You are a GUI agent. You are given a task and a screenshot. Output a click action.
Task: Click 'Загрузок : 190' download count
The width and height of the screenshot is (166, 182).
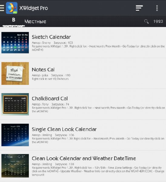(61, 75)
